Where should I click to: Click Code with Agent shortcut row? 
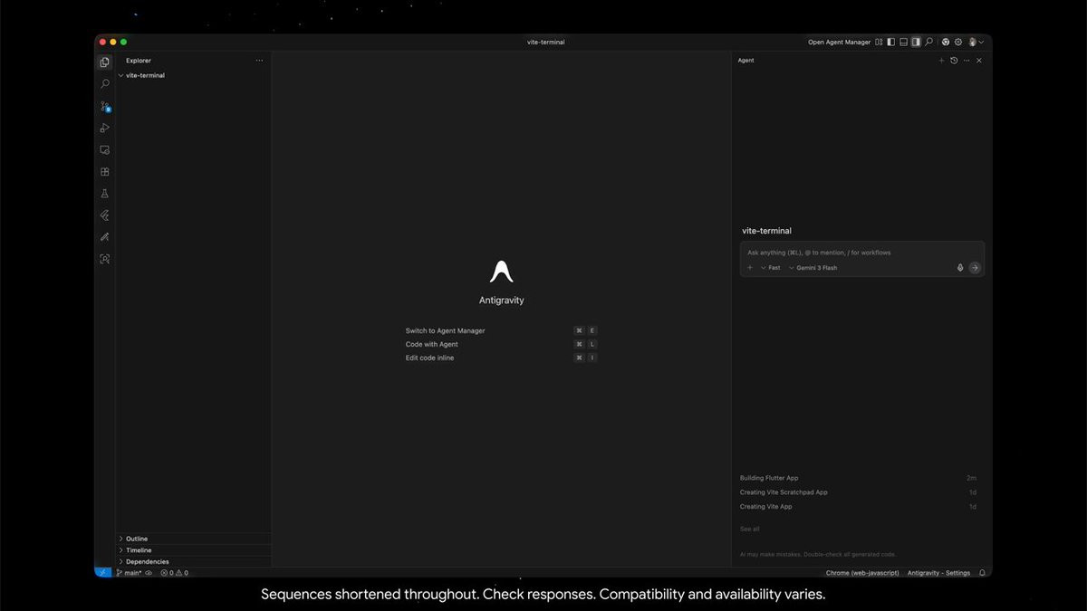[501, 344]
